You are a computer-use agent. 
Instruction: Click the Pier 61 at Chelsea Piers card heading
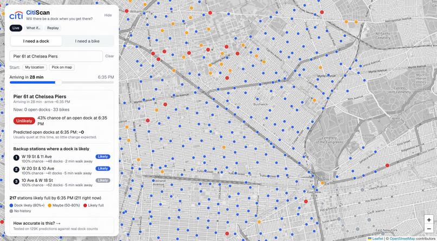coord(40,97)
